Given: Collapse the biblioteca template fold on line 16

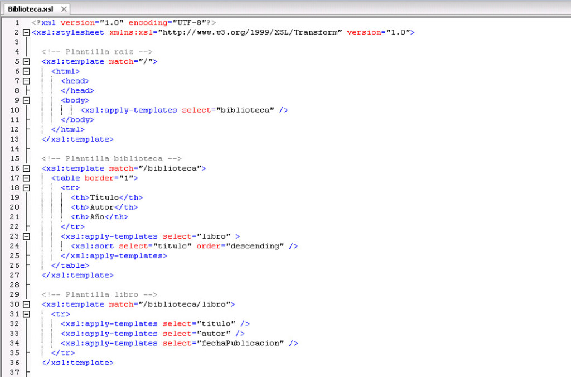Looking at the screenshot, I should pyautogui.click(x=26, y=168).
